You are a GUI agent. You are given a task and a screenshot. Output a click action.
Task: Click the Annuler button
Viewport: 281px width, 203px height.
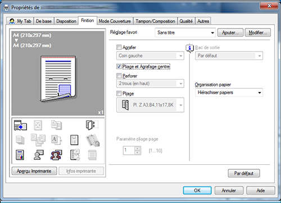pyautogui.click(x=229, y=190)
